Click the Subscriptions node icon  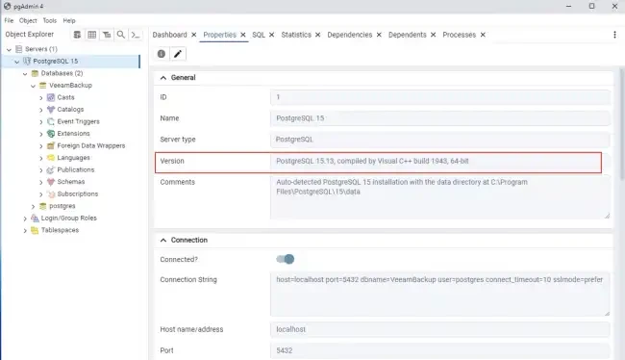point(51,194)
